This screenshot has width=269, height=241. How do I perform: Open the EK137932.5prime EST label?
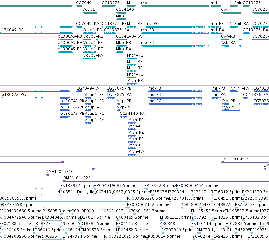pyautogui.click(x=77, y=186)
